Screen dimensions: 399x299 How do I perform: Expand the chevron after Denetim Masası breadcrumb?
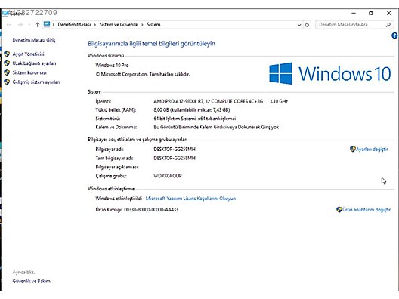[95, 25]
